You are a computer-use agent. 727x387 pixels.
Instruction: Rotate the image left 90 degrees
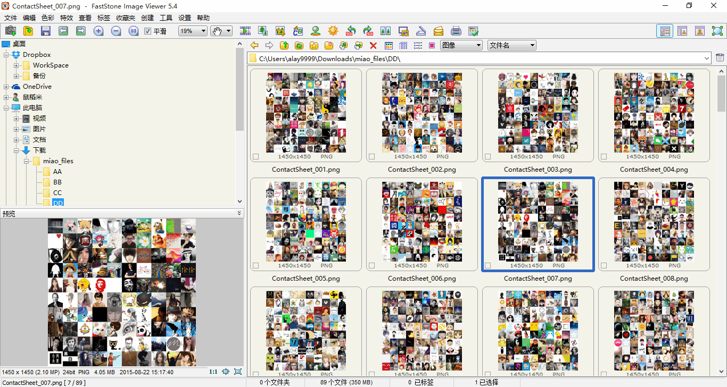click(x=351, y=31)
